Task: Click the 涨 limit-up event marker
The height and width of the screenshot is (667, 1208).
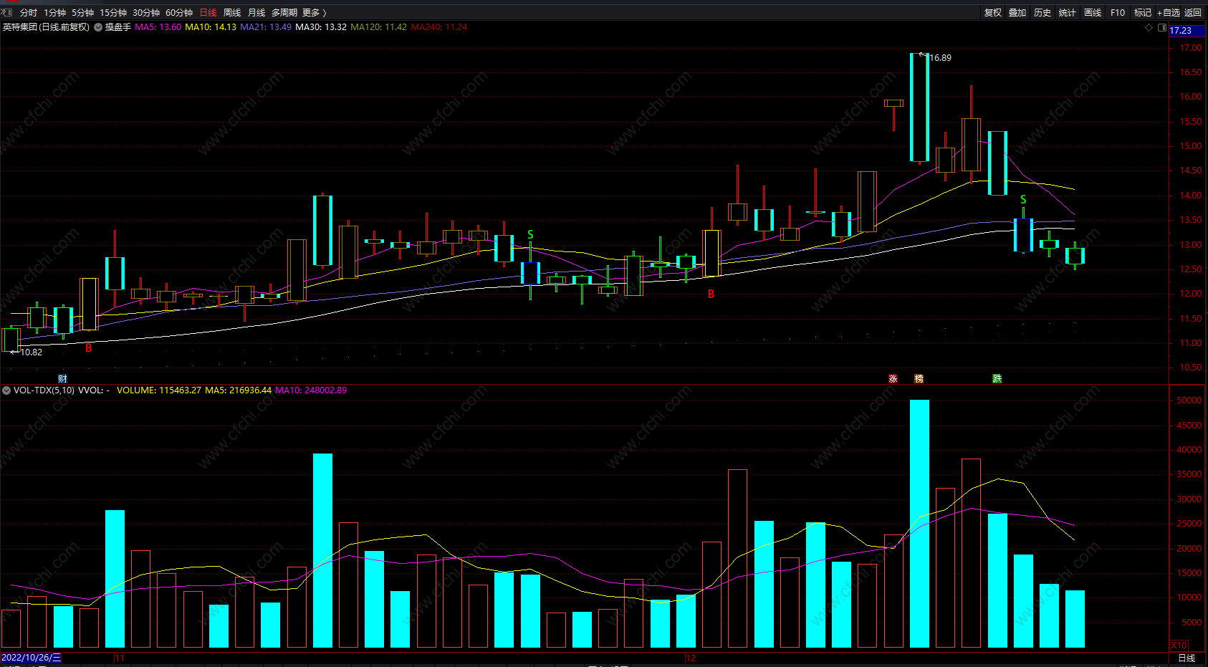Action: [893, 379]
